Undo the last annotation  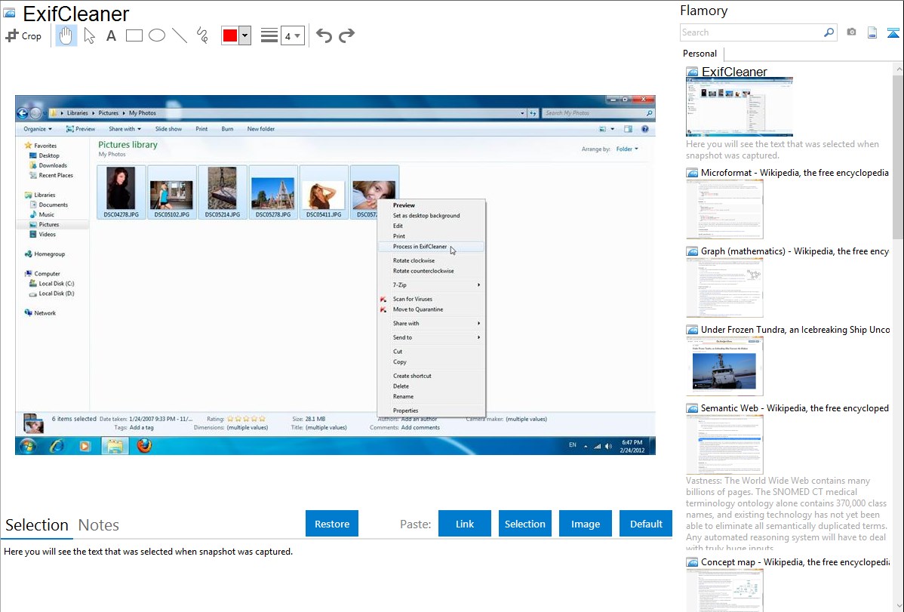pyautogui.click(x=324, y=35)
